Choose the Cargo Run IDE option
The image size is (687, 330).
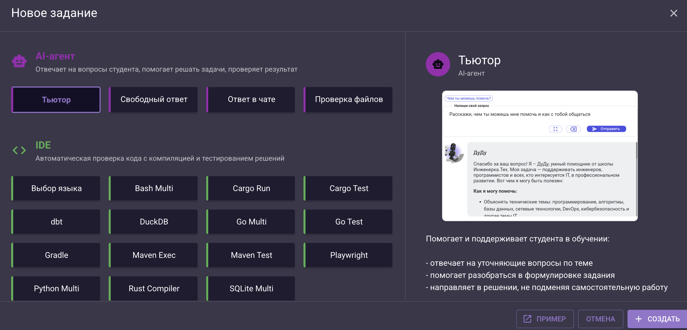pos(251,188)
